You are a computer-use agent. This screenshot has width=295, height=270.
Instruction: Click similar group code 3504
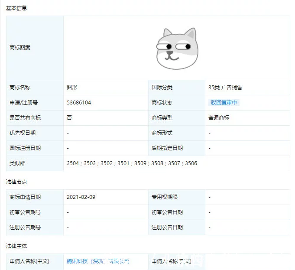(73, 163)
